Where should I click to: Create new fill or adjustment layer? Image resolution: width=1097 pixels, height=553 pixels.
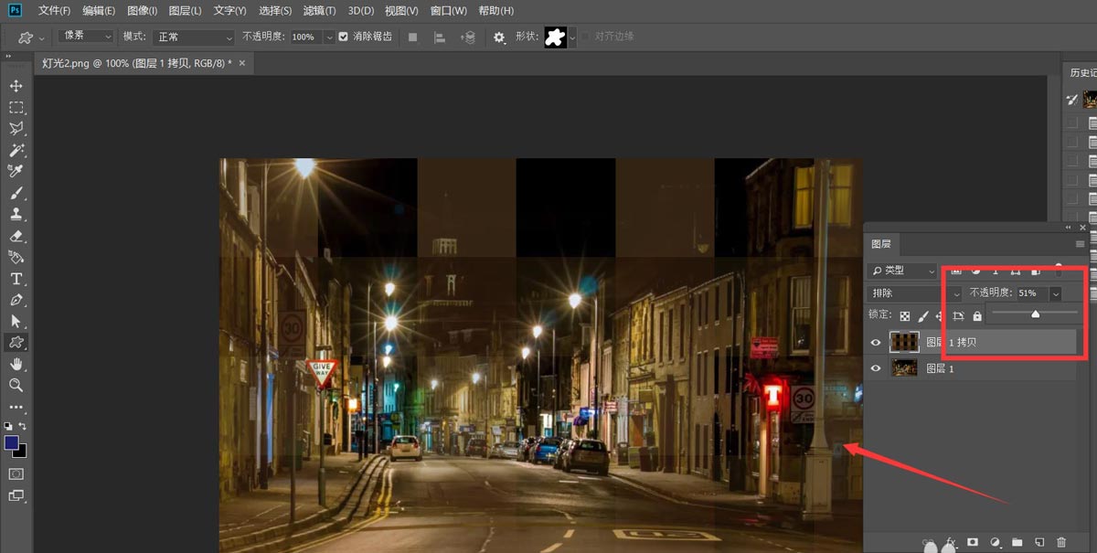(x=996, y=543)
